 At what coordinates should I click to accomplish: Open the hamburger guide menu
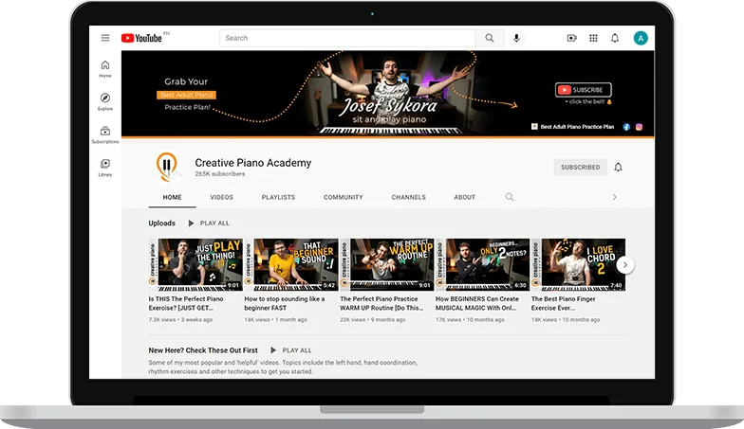coord(105,38)
